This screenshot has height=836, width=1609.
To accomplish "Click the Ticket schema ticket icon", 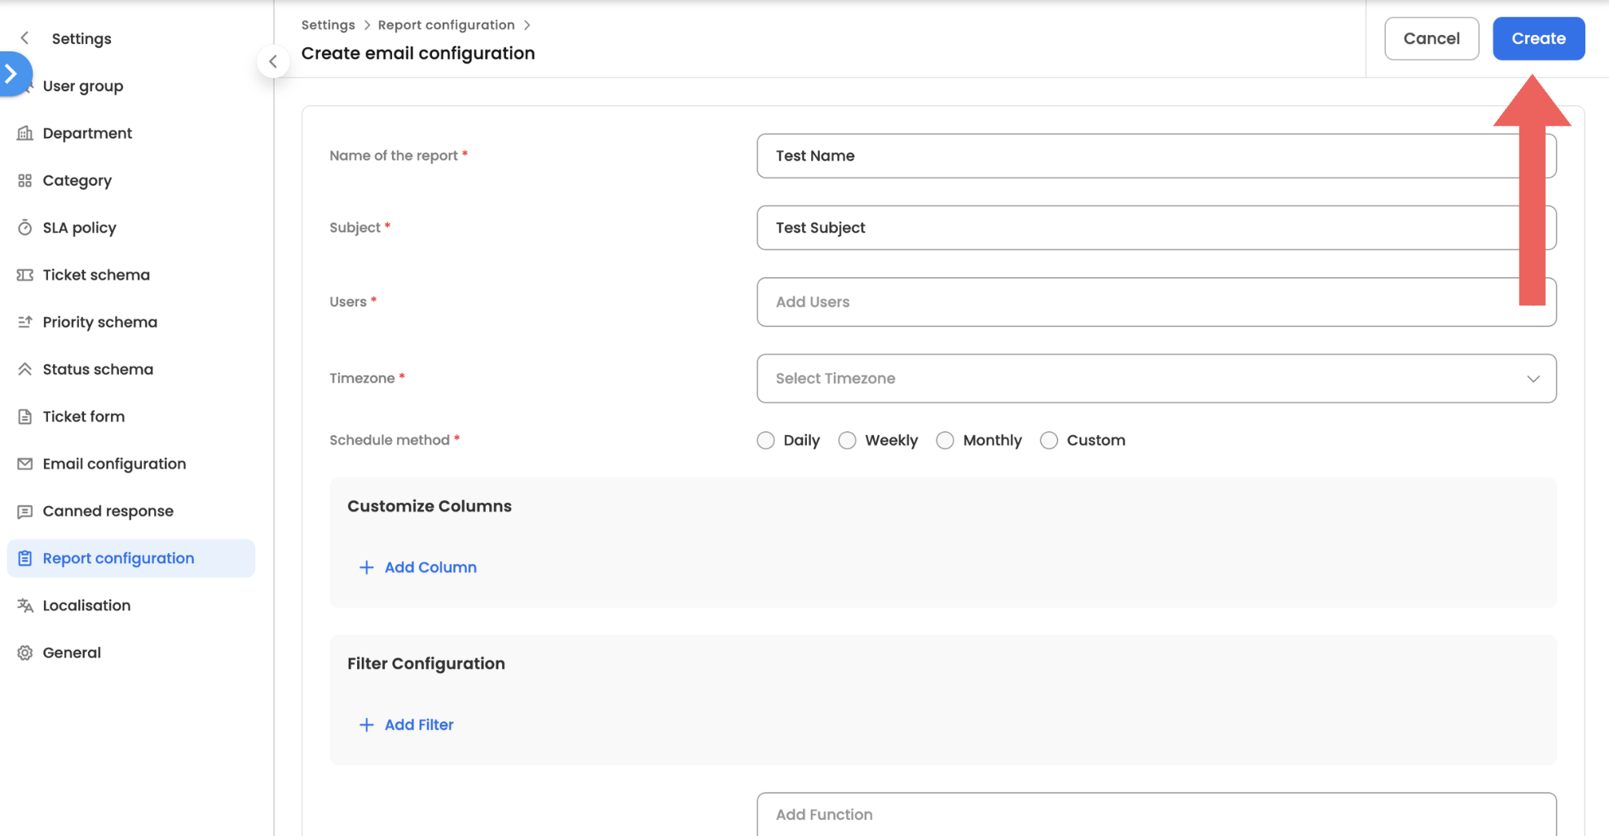I will point(25,275).
